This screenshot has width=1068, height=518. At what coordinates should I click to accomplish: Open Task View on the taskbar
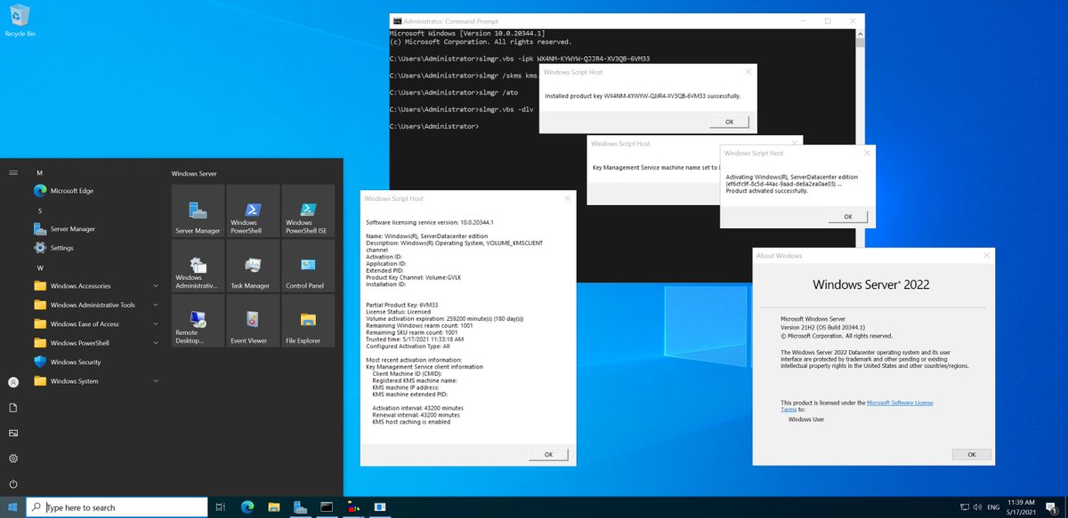(220, 507)
